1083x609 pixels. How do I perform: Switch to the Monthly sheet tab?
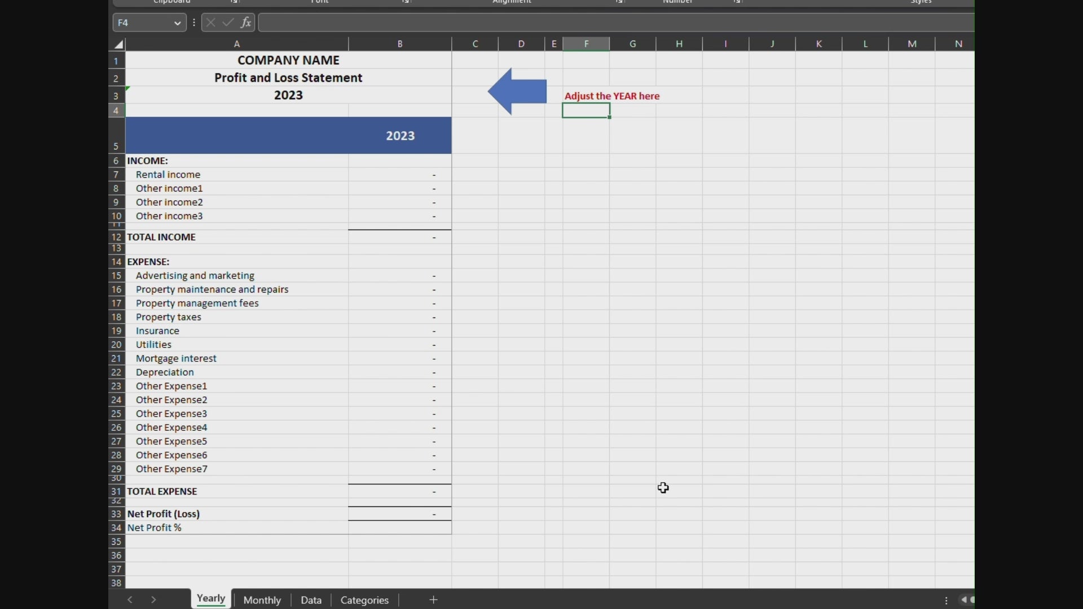(x=262, y=600)
